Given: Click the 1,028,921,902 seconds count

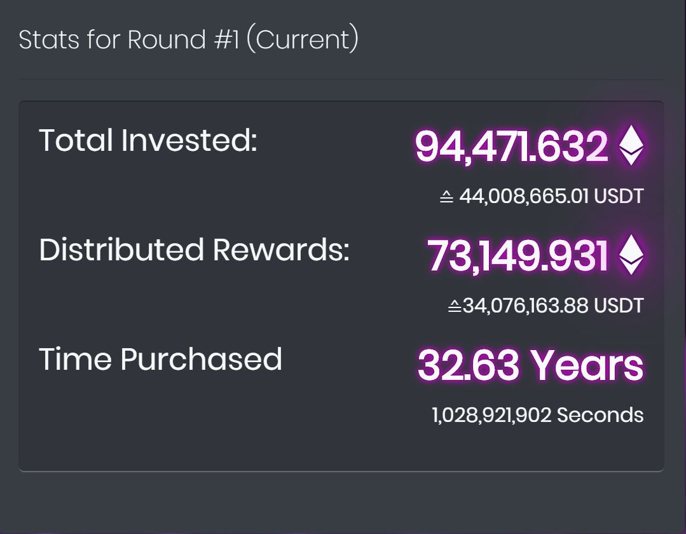Looking at the screenshot, I should 491,415.
